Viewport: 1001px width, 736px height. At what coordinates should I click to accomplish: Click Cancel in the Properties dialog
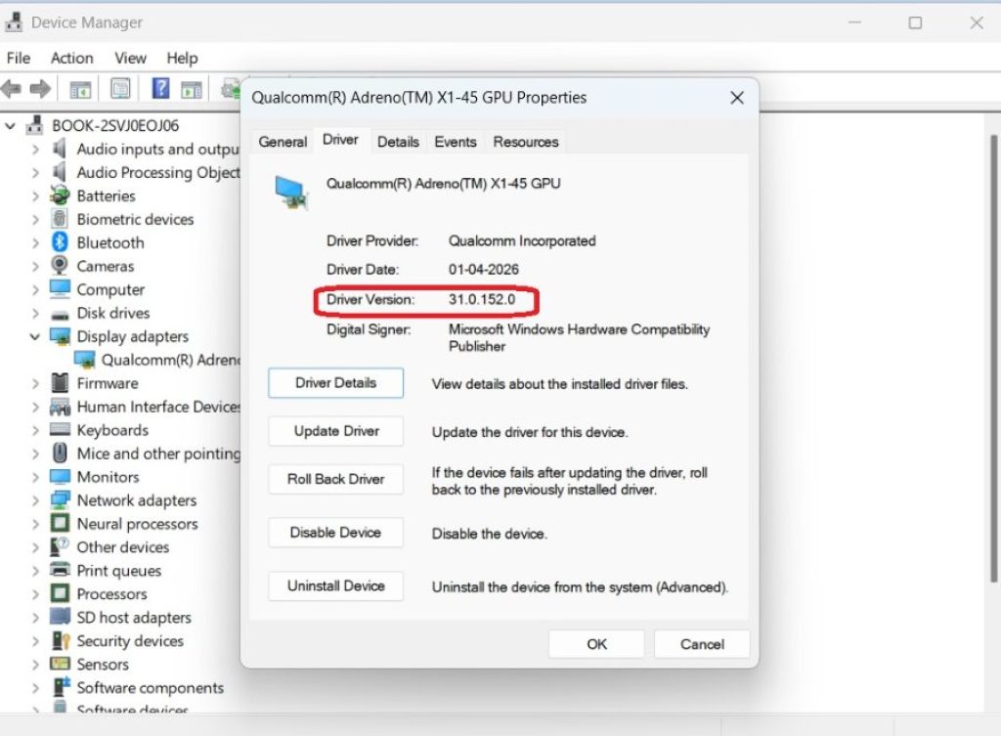[702, 644]
